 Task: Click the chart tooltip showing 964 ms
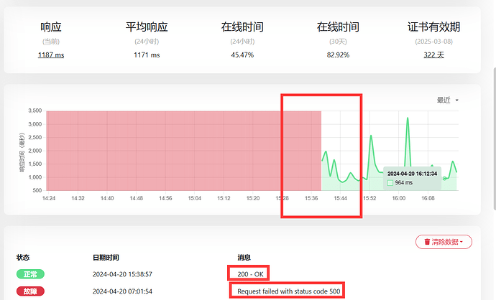(x=412, y=179)
